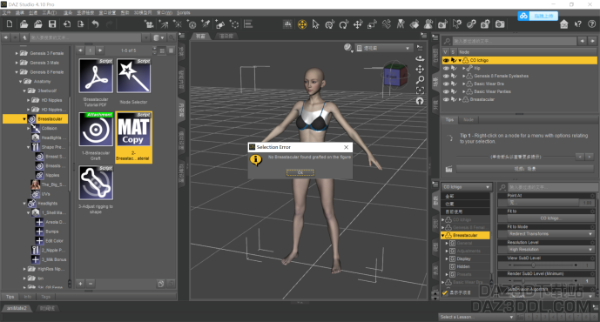The width and height of the screenshot is (600, 322).
Task: Expand the Display group in Parameters tree
Action: pyautogui.click(x=447, y=258)
